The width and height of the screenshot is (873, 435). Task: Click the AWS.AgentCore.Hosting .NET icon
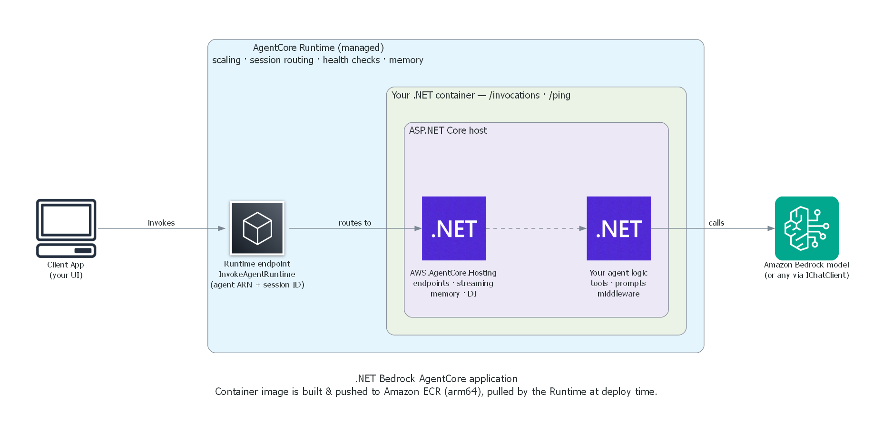[454, 228]
